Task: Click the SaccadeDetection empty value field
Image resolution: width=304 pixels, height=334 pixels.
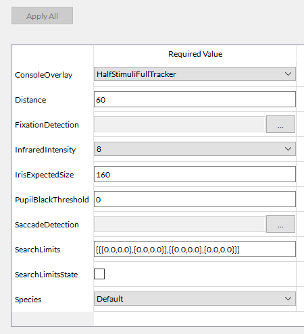Action: [180, 224]
